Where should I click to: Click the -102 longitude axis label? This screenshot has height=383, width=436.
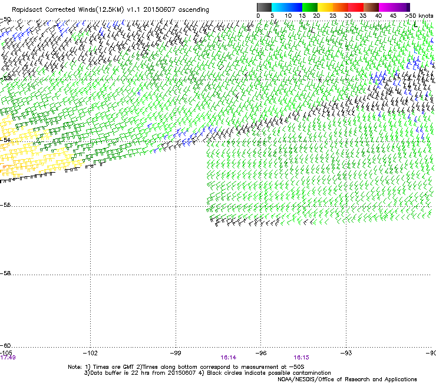[x=90, y=353]
